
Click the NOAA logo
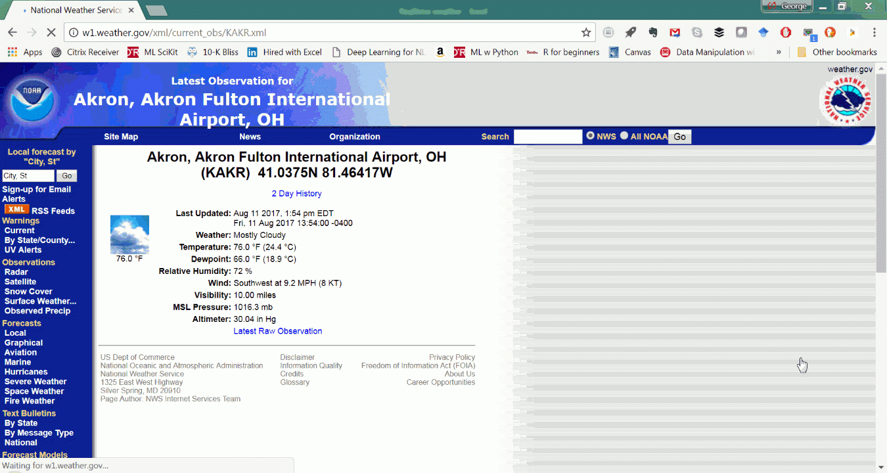point(32,100)
